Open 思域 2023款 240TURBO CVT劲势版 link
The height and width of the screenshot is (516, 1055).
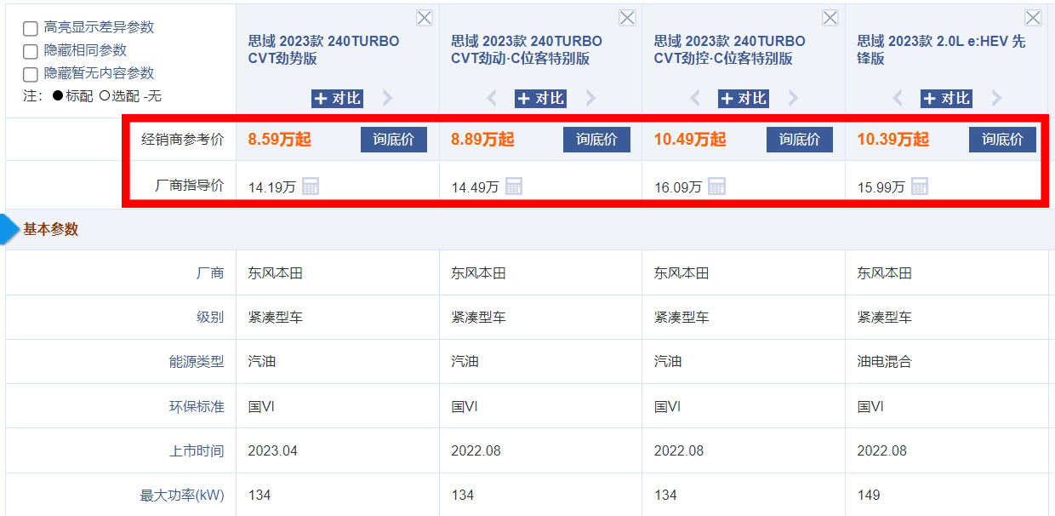tap(323, 49)
